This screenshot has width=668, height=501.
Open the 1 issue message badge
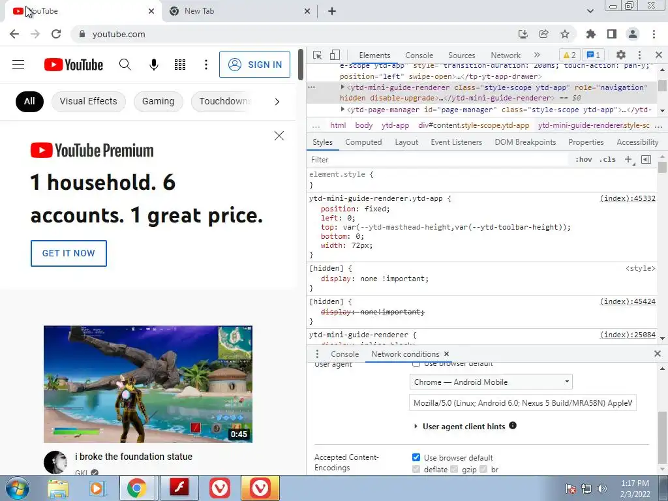click(x=594, y=55)
